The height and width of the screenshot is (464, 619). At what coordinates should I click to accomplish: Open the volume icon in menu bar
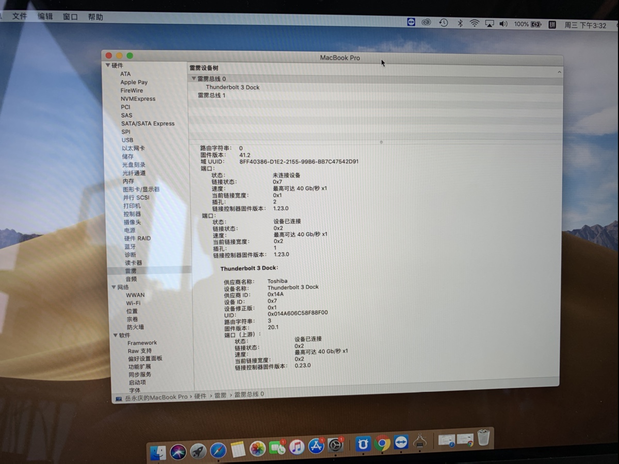(x=503, y=24)
